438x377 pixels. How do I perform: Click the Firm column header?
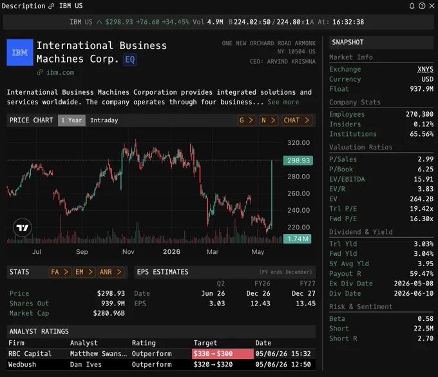16,343
